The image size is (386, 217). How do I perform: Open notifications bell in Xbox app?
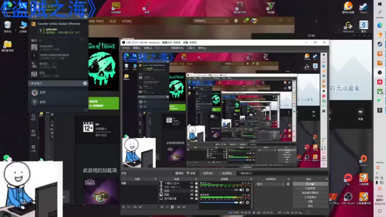click(x=245, y=21)
